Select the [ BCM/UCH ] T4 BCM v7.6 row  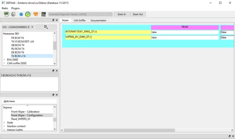(x=29, y=75)
